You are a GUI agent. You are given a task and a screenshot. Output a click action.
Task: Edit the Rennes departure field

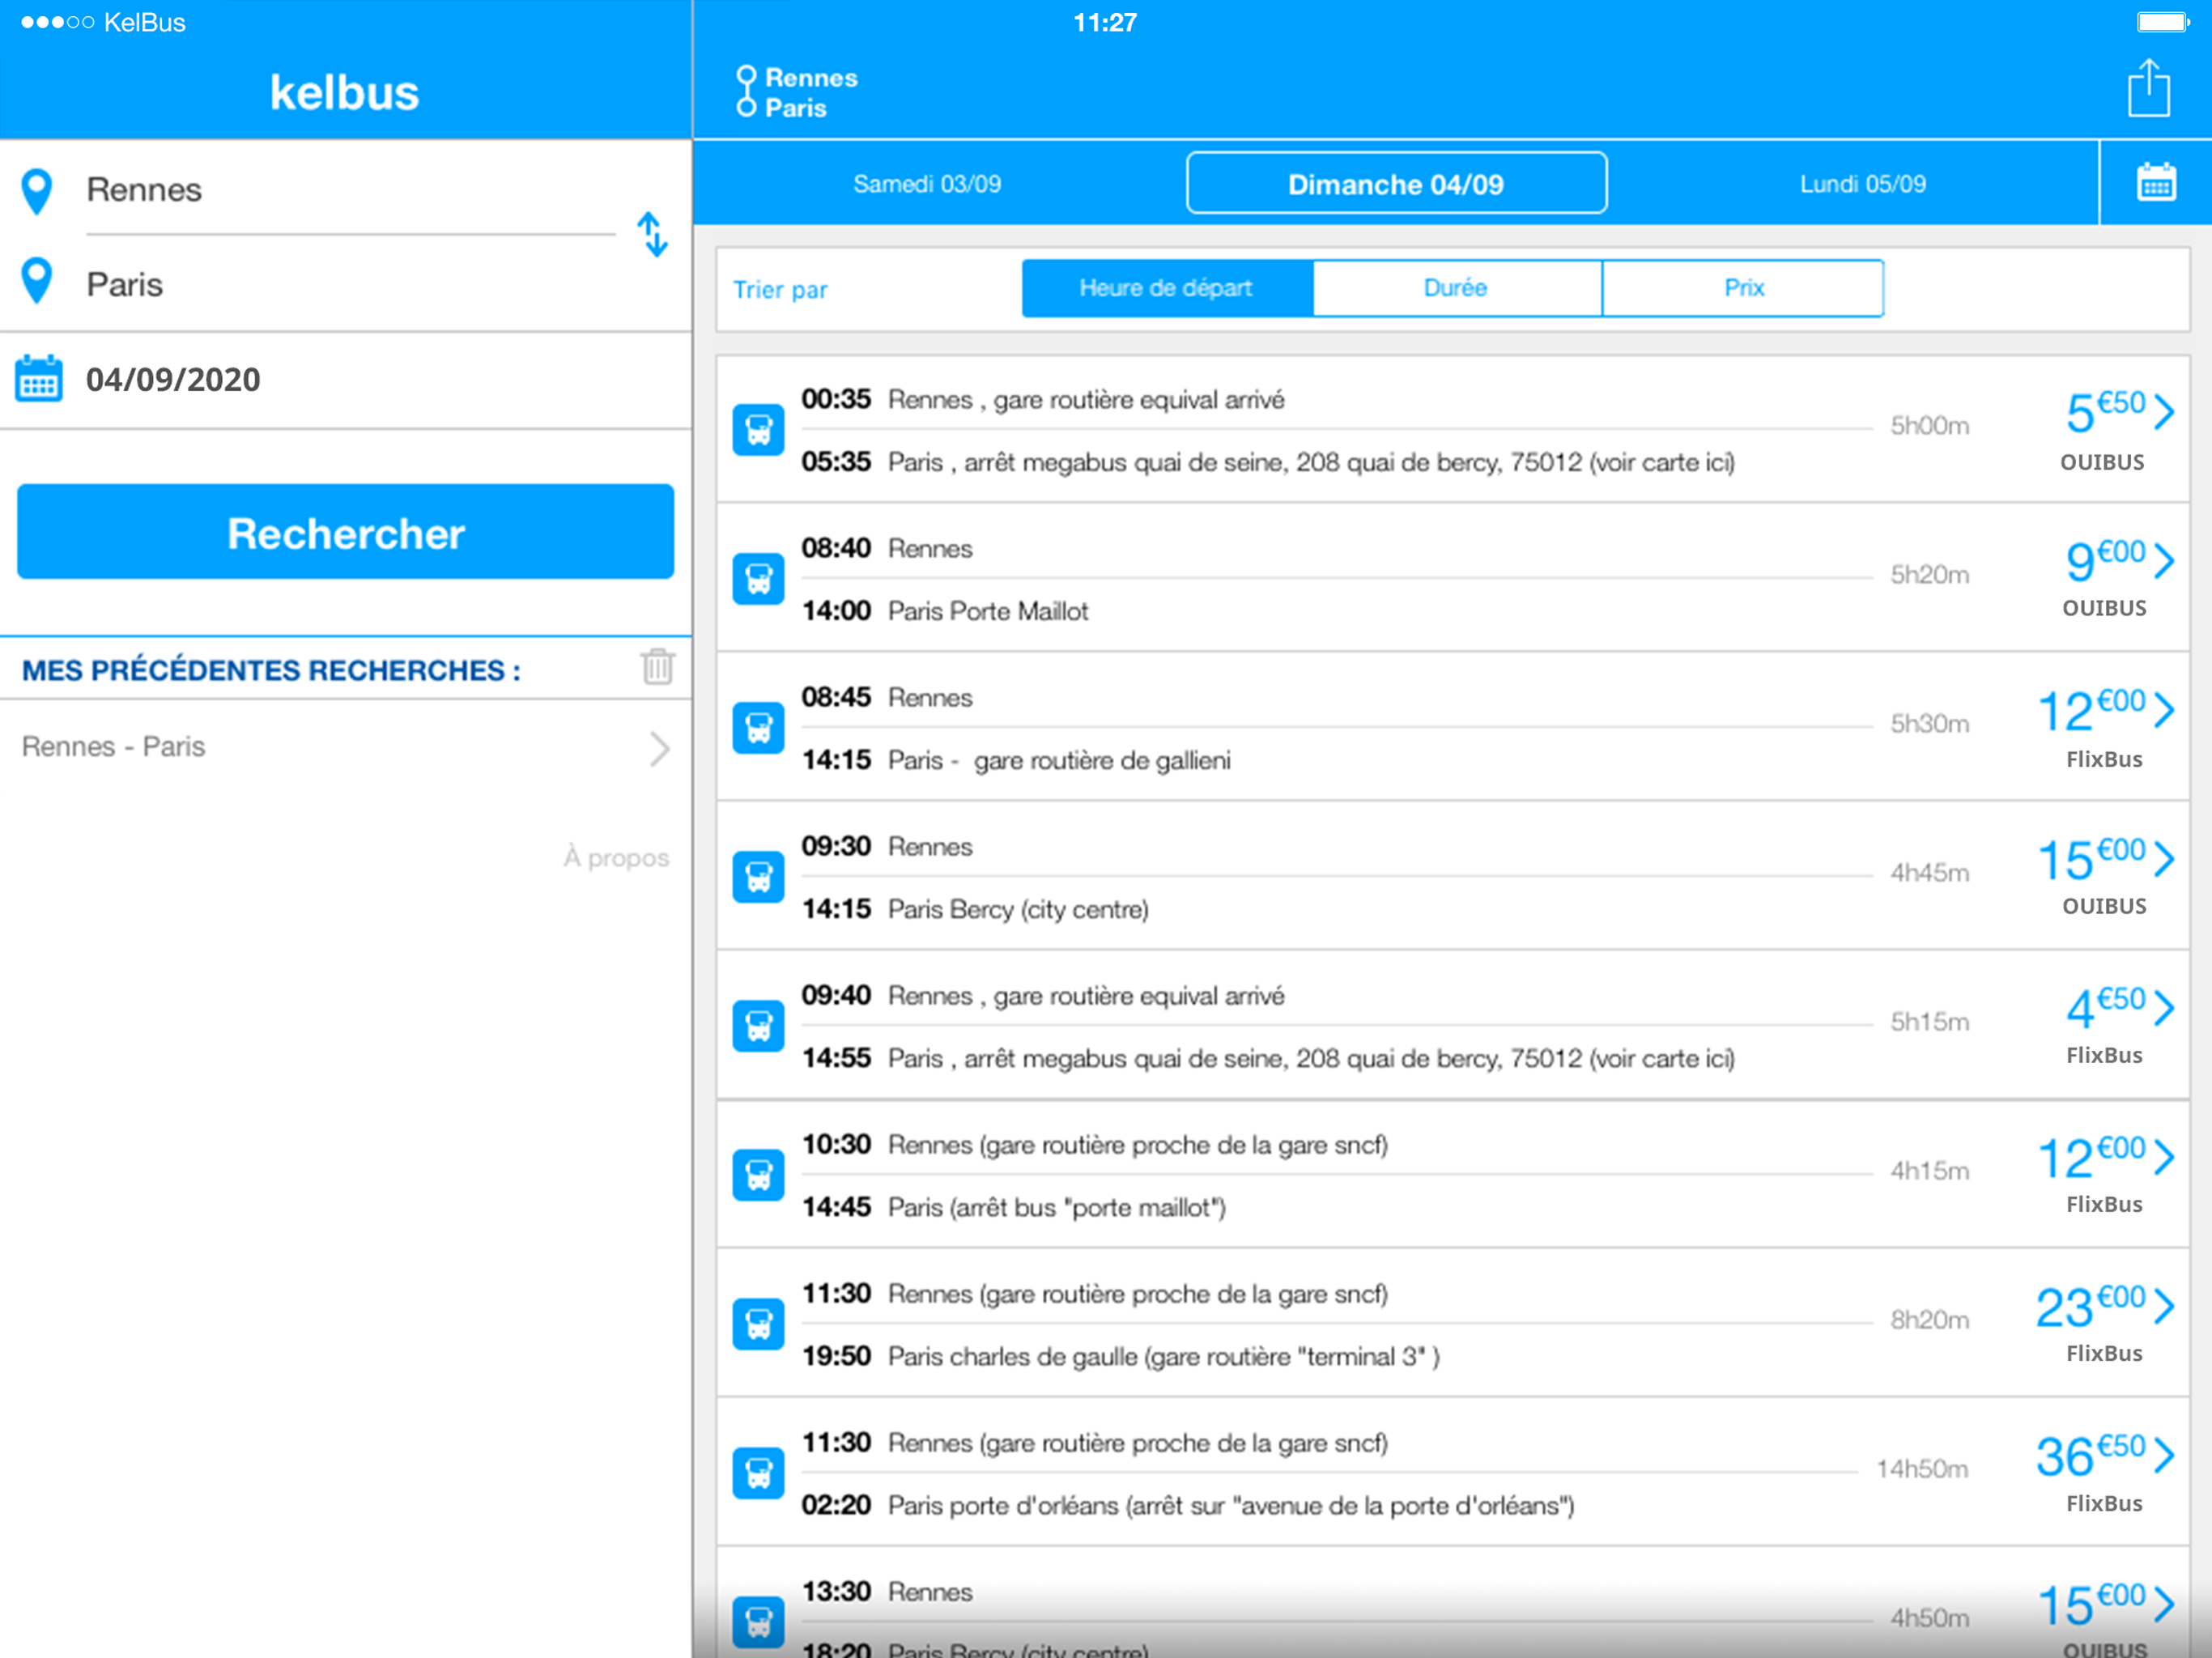tap(350, 190)
